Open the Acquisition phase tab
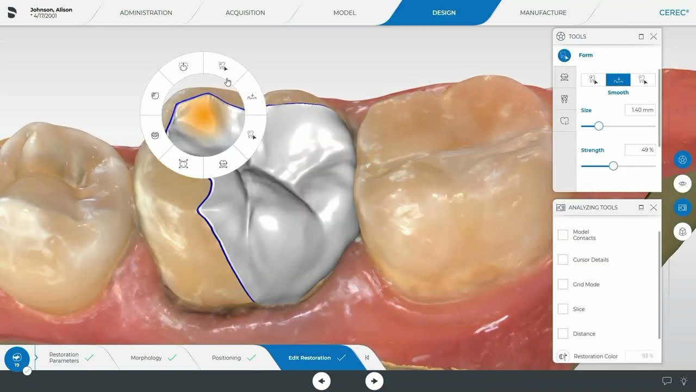This screenshot has width=696, height=392. coord(245,13)
